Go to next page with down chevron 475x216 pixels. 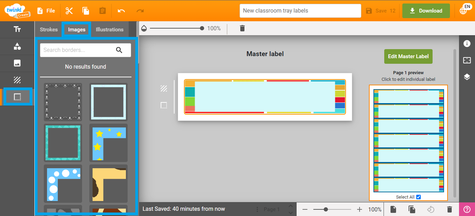point(291,213)
